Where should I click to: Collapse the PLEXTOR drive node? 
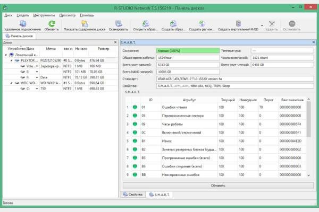[11, 60]
